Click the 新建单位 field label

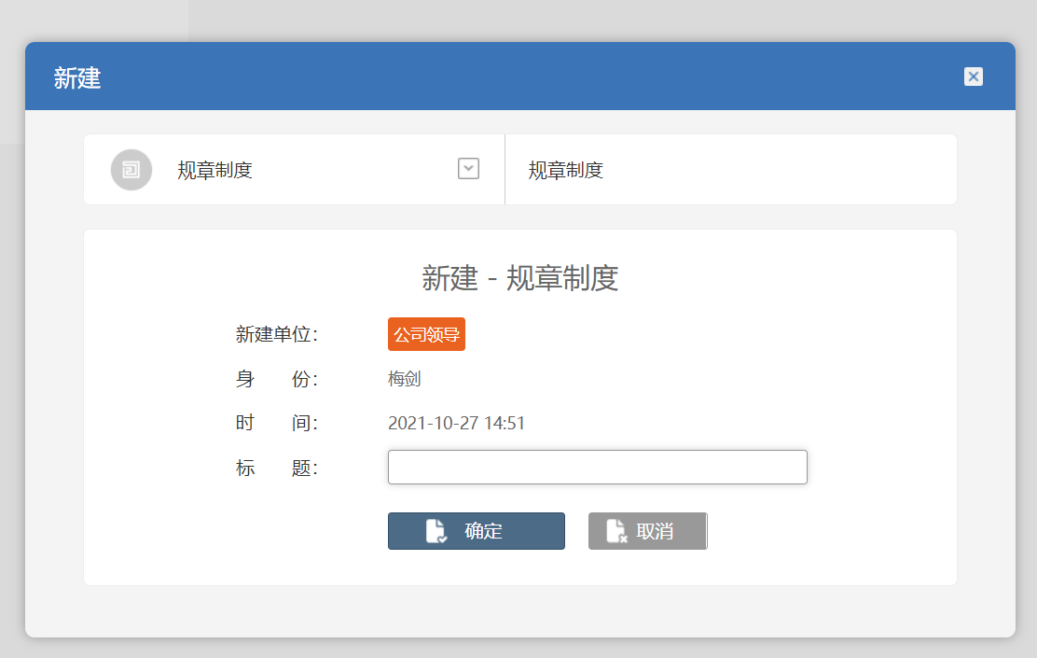pyautogui.click(x=277, y=334)
